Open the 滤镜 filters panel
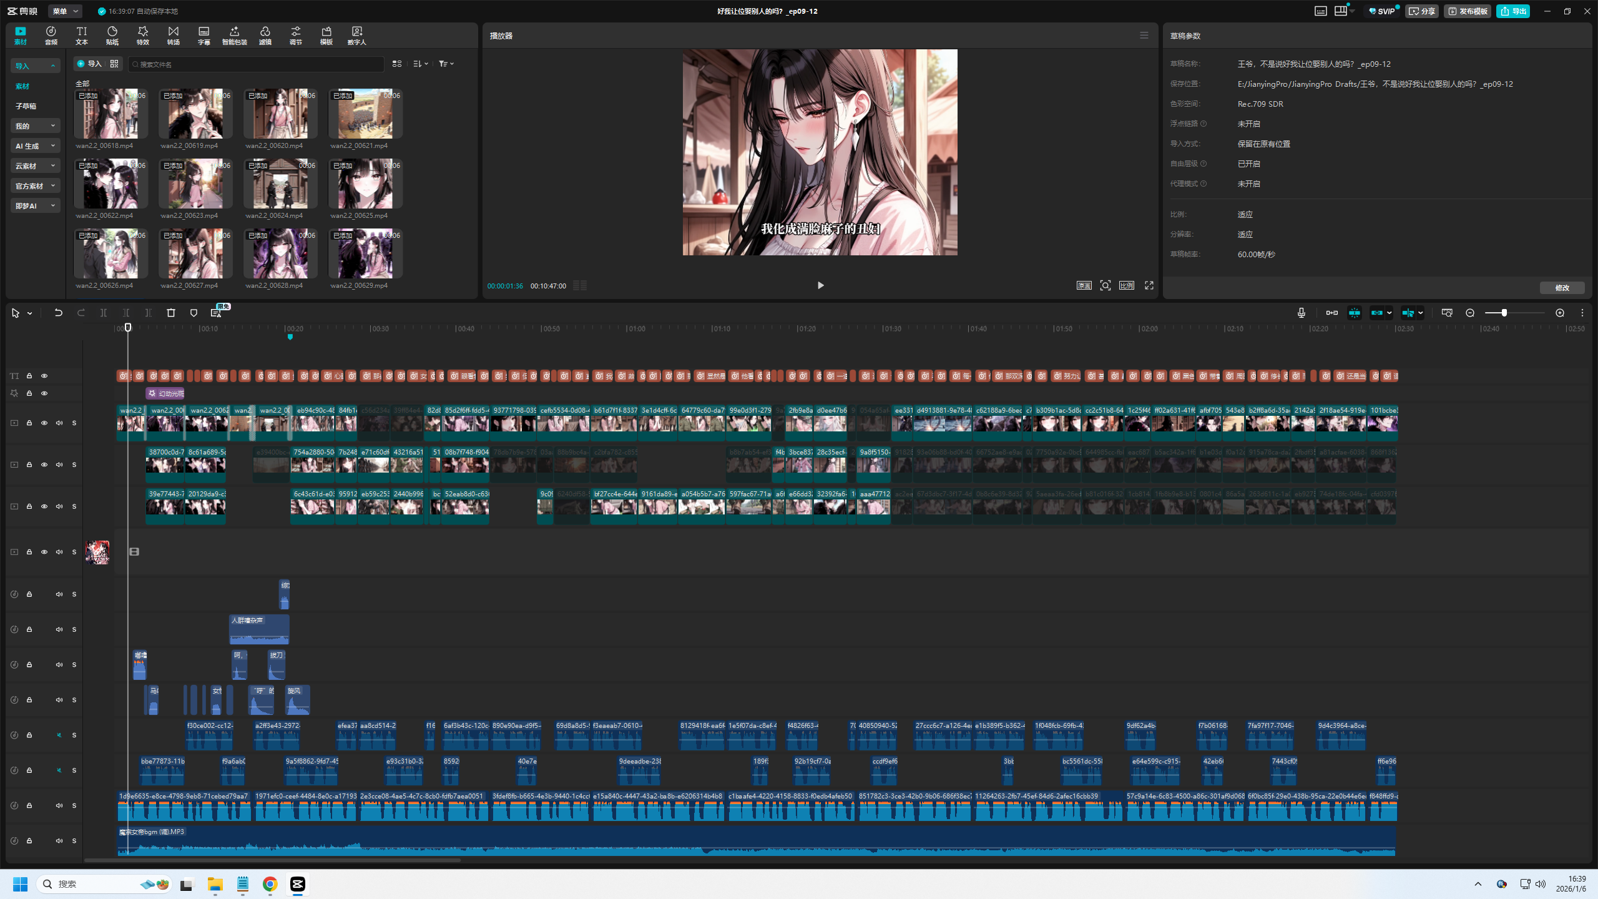1598x899 pixels. click(265, 36)
